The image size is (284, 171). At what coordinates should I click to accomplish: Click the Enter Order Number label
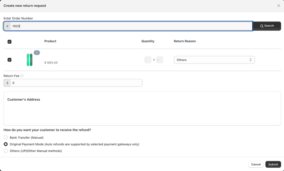[x=18, y=18]
